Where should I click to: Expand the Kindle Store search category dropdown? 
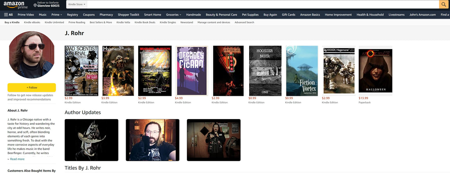(77, 4)
